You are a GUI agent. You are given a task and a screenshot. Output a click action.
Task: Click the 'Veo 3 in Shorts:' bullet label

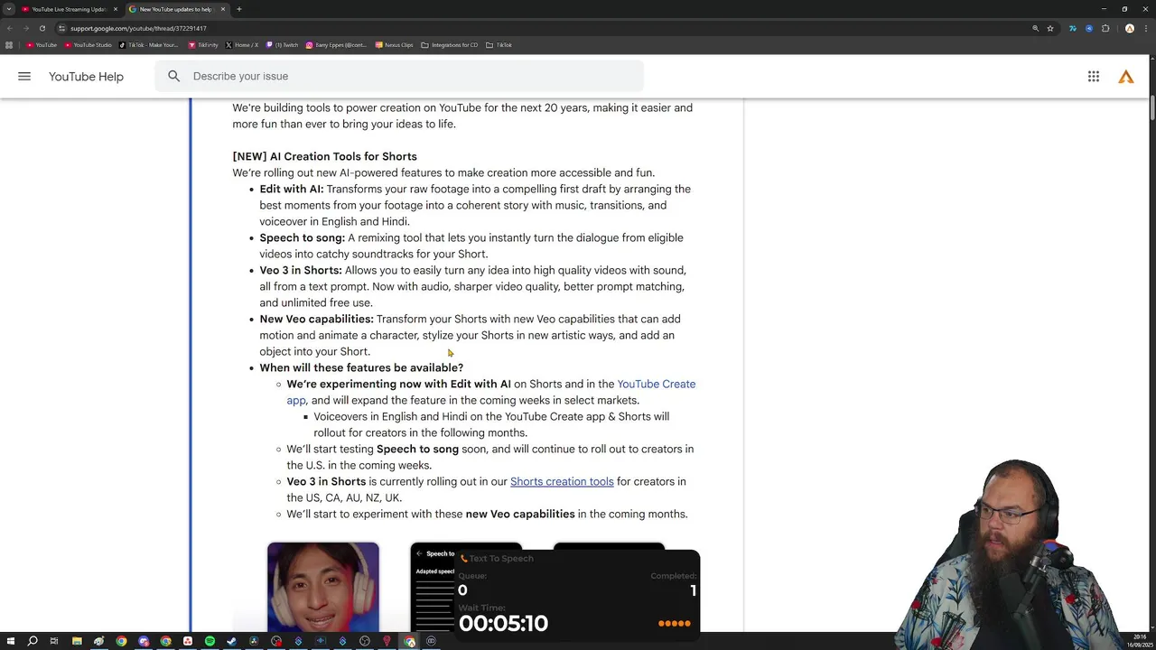[301, 270]
